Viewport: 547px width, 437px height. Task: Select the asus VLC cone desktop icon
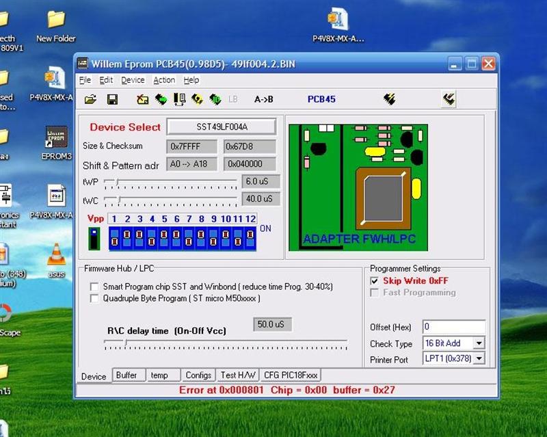[57, 261]
